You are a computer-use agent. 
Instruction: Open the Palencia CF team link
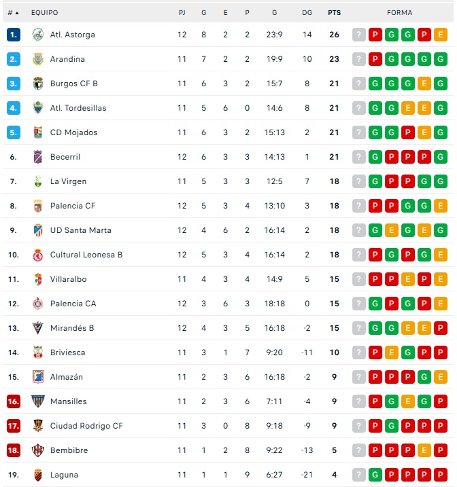point(73,206)
